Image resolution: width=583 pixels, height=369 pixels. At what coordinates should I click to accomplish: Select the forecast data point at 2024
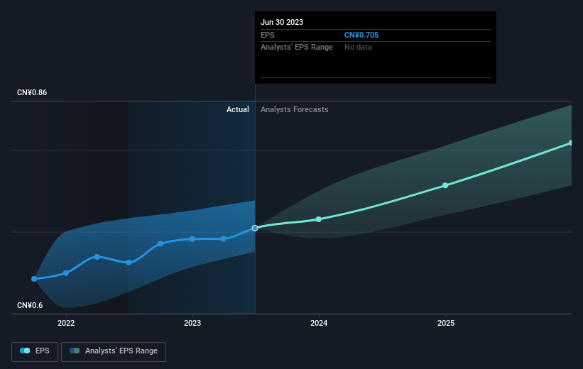tap(319, 219)
